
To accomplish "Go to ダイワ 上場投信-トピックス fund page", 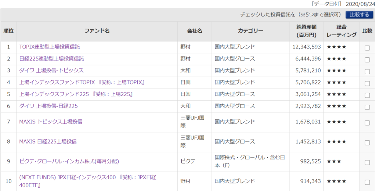I will 51,71.
